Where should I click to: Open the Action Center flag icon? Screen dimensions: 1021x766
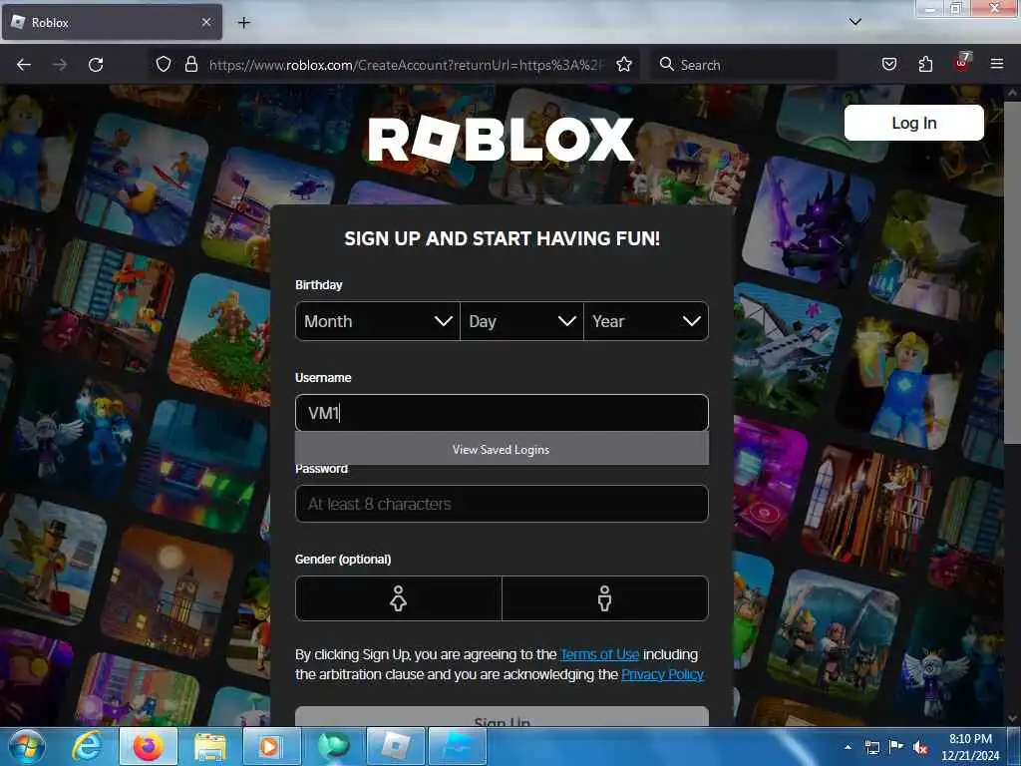pos(896,746)
